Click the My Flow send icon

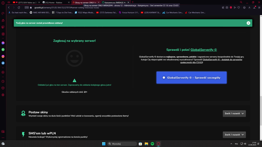pos(235,8)
